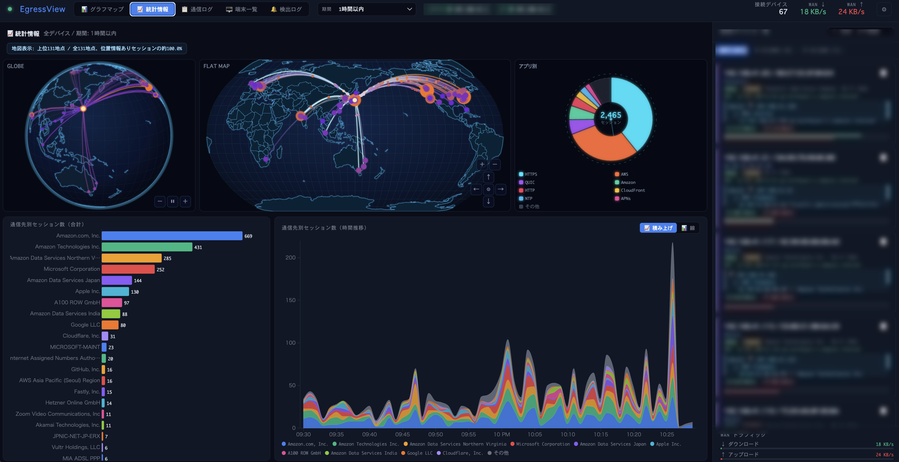Click the WAN download 18 KB/s indicator

tap(813, 8)
